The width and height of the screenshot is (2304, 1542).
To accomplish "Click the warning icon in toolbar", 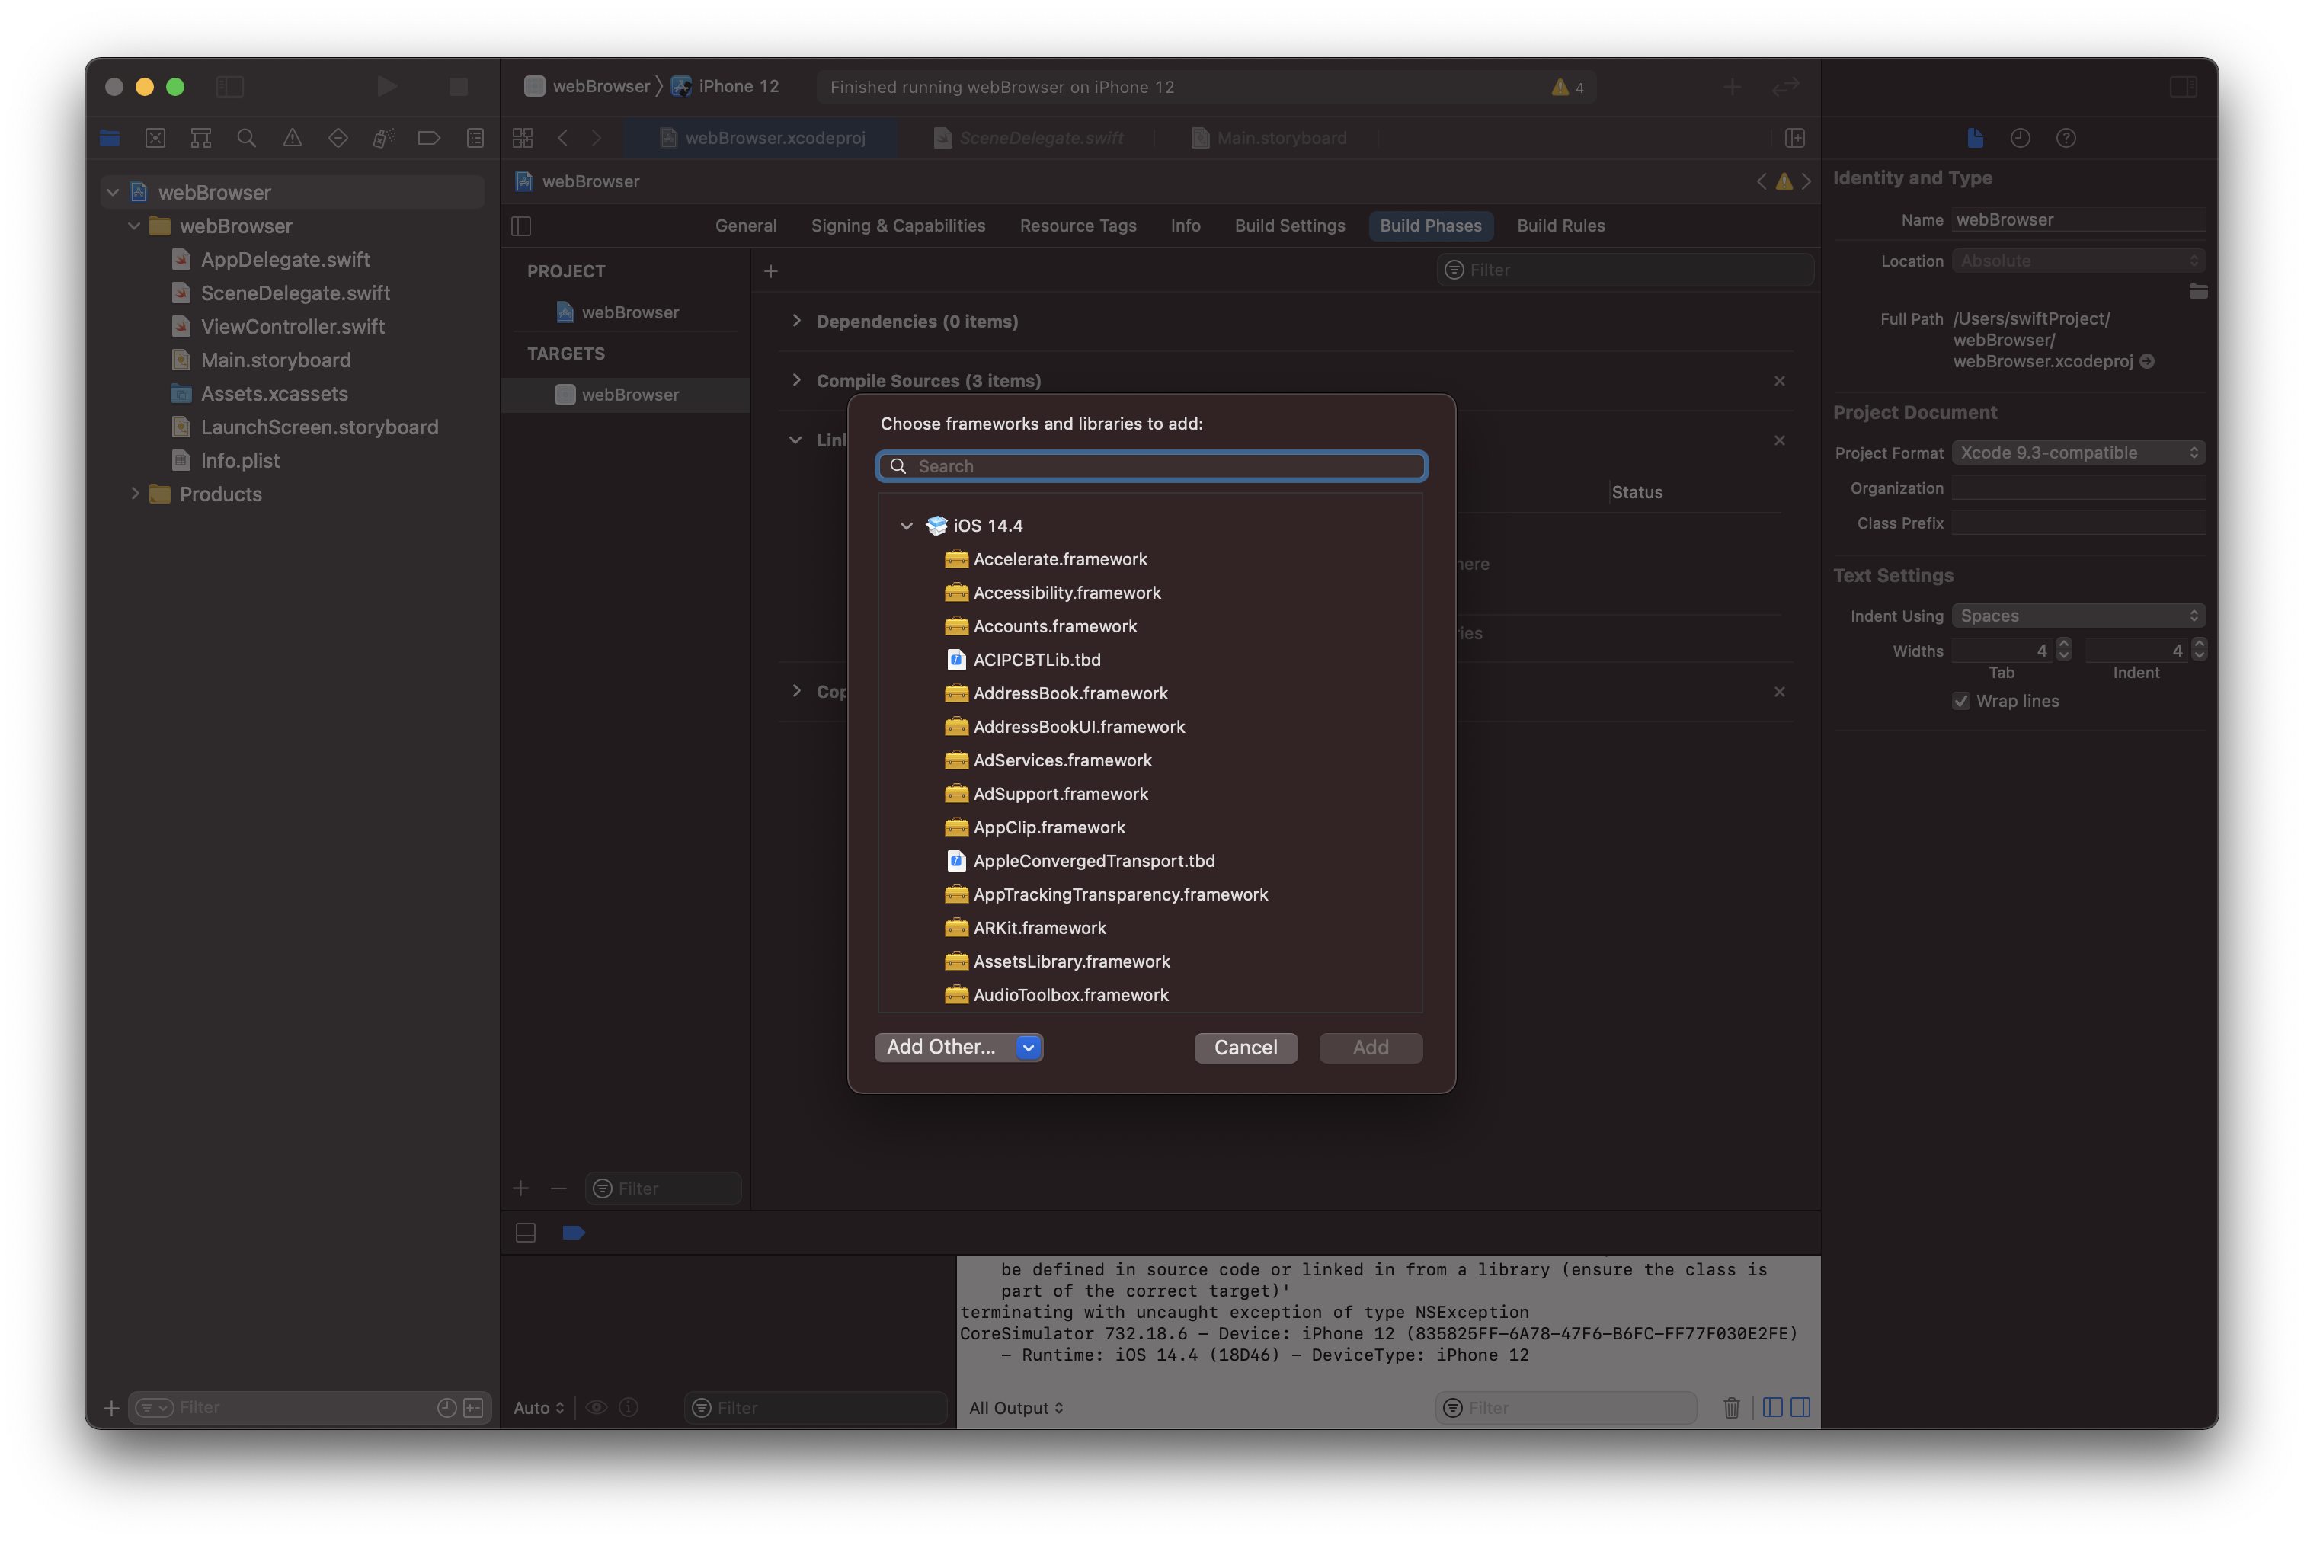I will coord(1557,85).
